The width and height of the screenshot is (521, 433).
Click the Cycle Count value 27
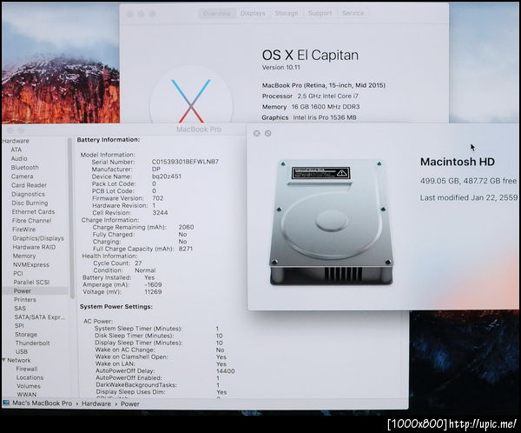click(138, 263)
